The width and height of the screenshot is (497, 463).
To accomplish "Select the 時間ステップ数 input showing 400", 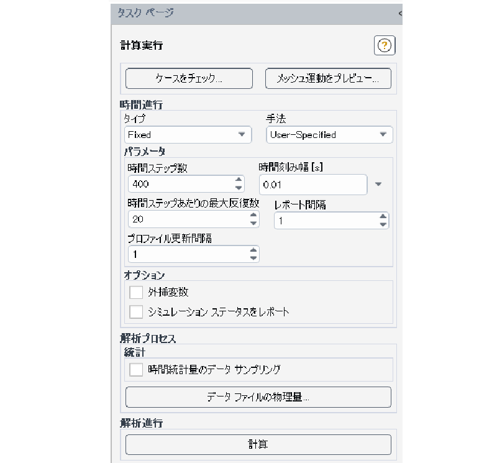I will point(180,185).
